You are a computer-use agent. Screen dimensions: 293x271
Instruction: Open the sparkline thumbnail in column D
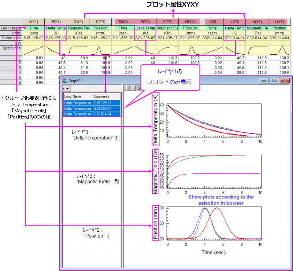[x=100, y=50]
